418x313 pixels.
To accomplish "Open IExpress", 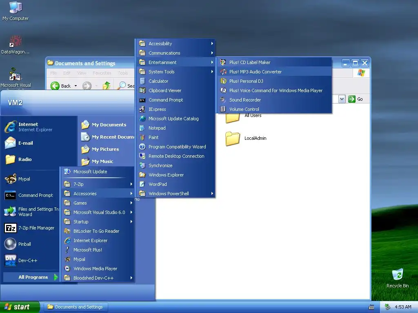I will coord(176,109).
